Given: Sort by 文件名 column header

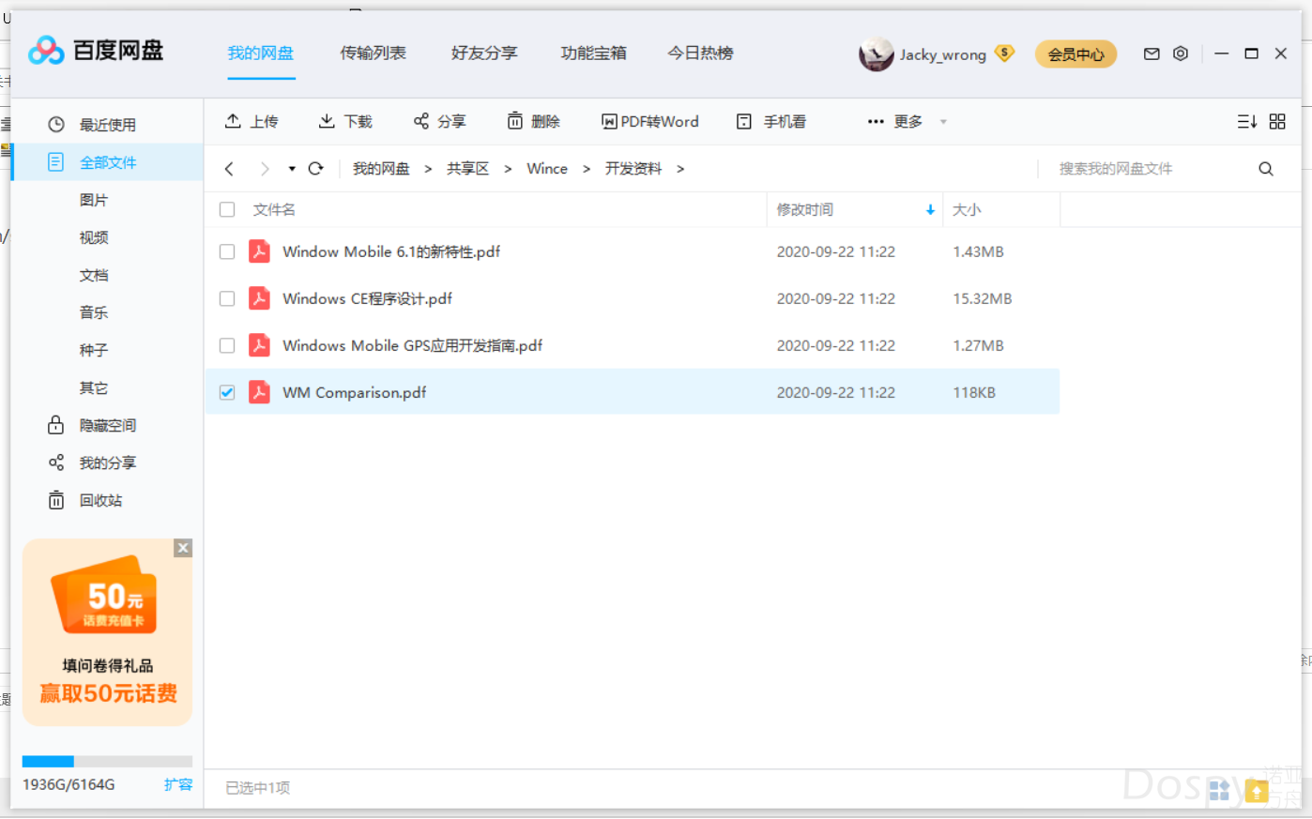Looking at the screenshot, I should click(274, 210).
